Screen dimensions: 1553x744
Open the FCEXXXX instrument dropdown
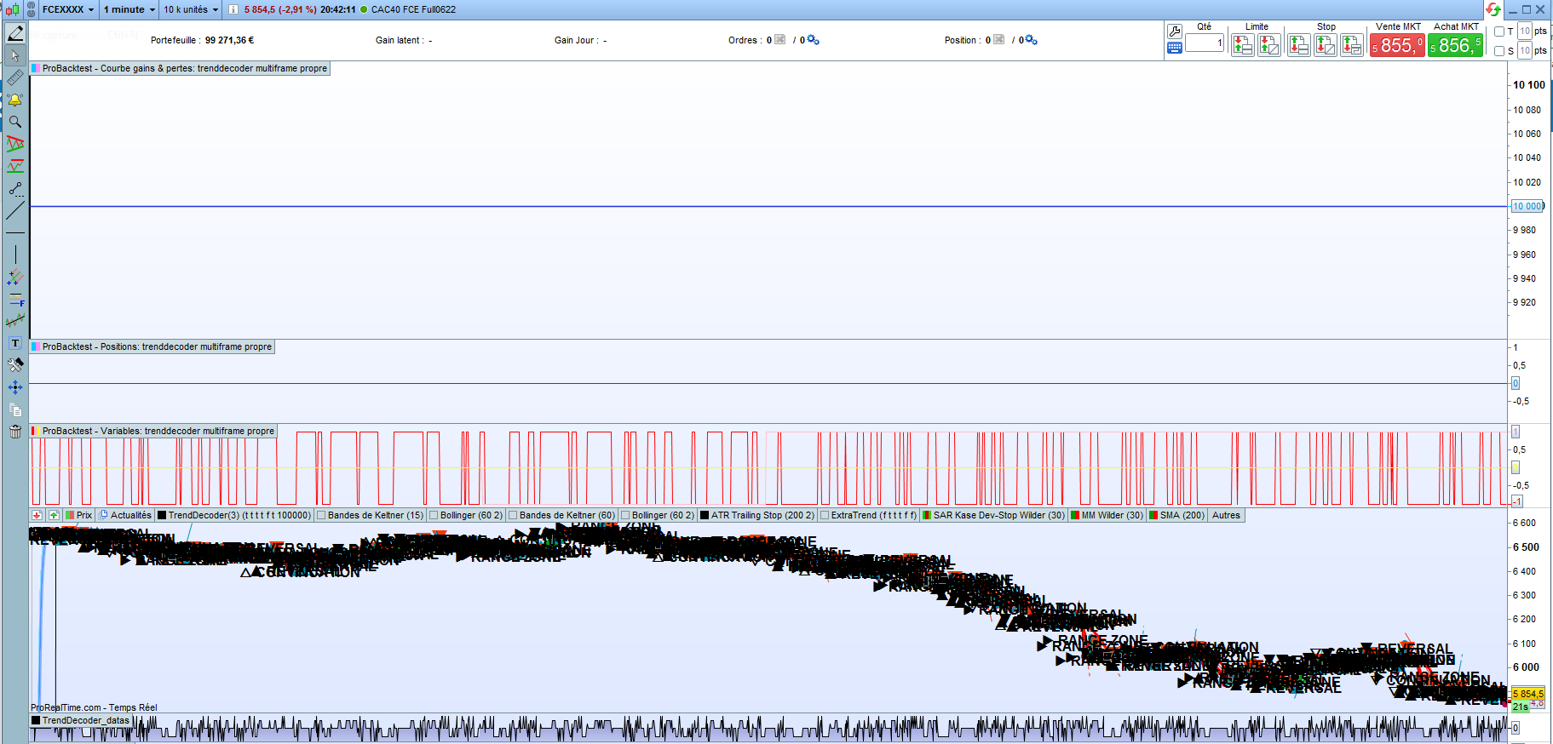point(68,9)
